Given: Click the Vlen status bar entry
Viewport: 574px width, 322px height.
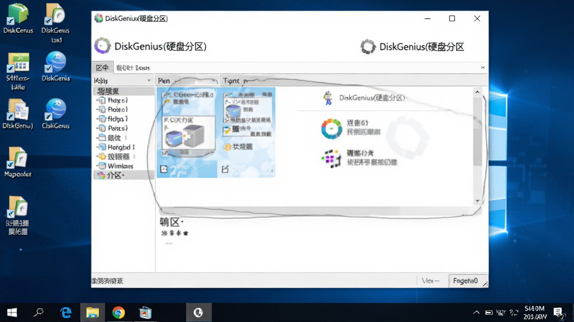Looking at the screenshot, I should [430, 281].
